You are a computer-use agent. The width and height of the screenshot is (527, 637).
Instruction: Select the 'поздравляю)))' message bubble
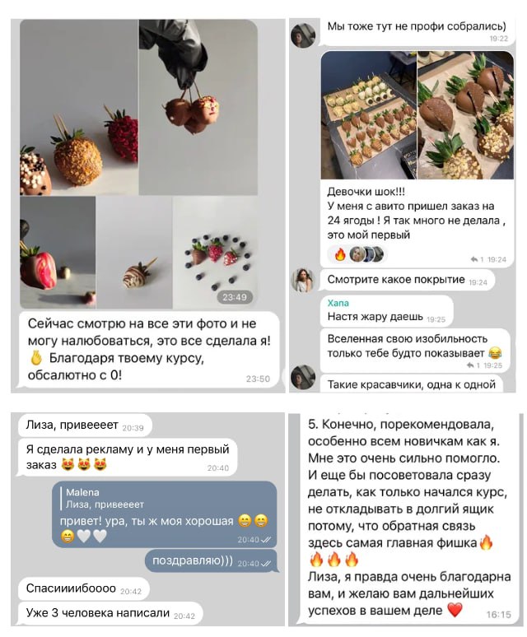pyautogui.click(x=212, y=561)
